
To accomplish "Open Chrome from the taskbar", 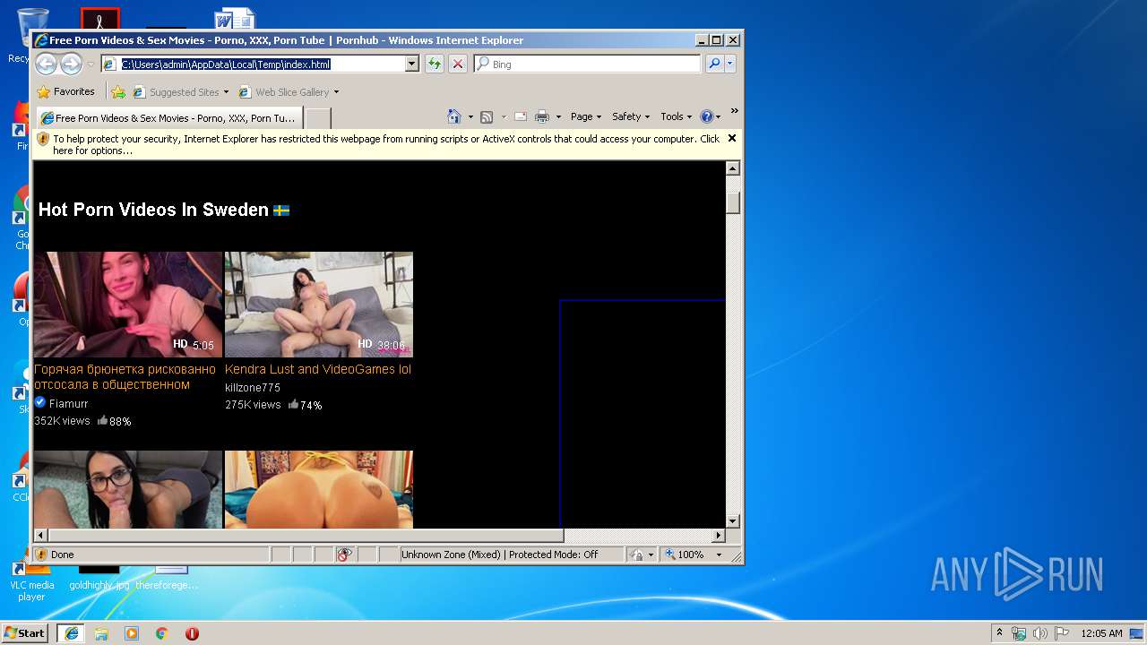I will (x=161, y=633).
